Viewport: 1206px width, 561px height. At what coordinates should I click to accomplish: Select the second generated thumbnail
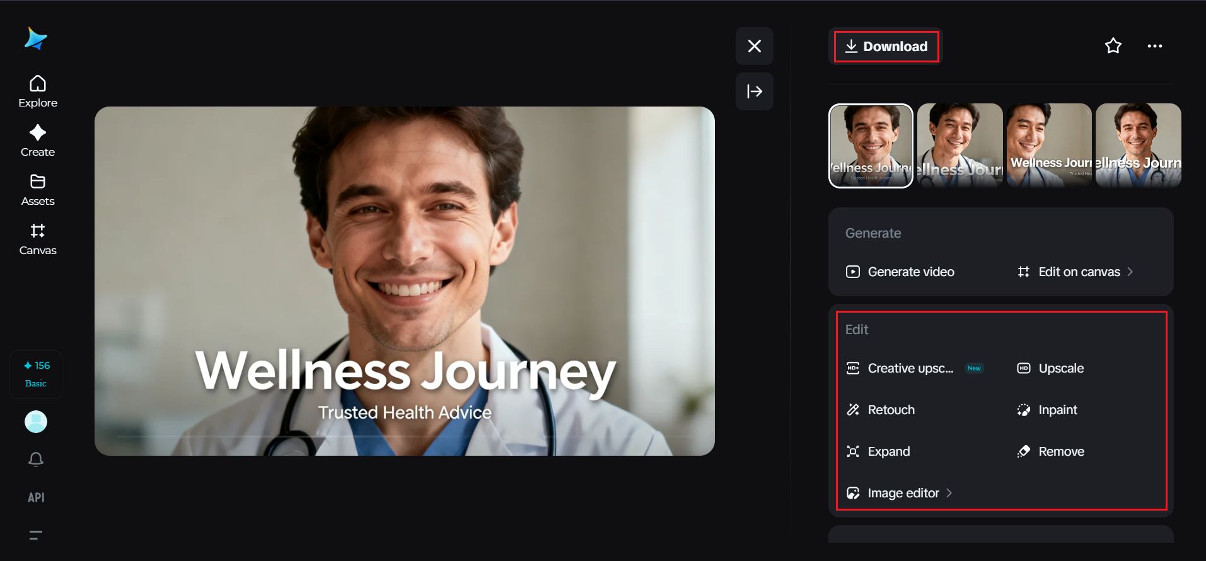tap(960, 146)
